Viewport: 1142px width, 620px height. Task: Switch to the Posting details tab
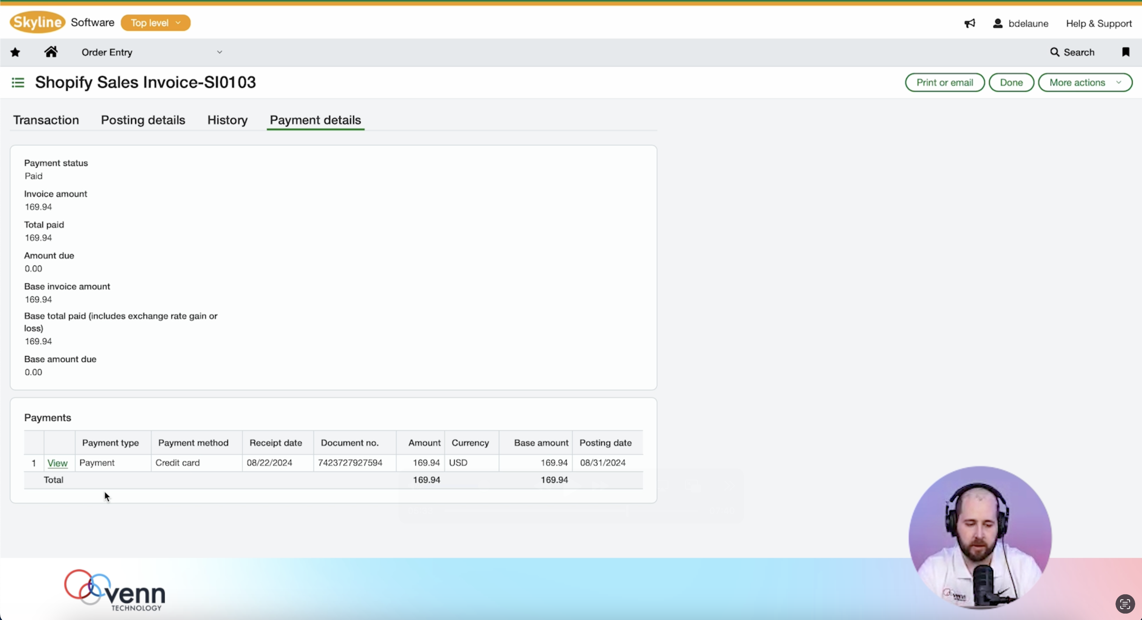[x=143, y=120]
